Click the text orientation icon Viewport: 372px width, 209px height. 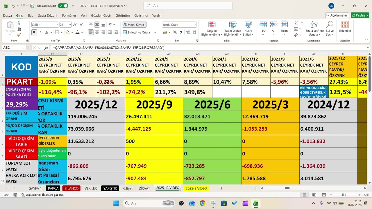[110, 24]
